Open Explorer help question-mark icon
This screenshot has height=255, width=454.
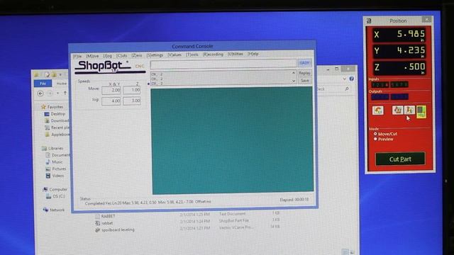pyautogui.click(x=352, y=79)
